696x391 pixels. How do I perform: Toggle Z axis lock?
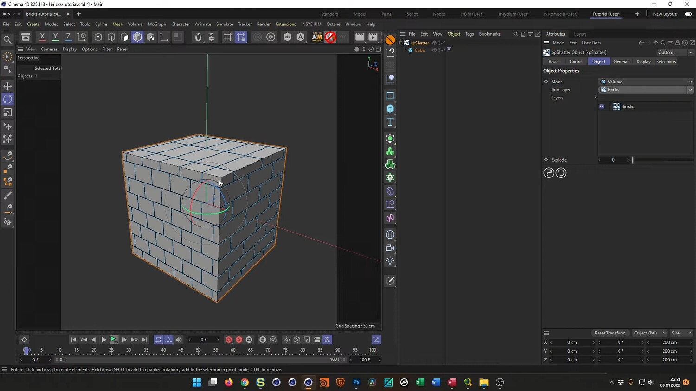tap(68, 37)
